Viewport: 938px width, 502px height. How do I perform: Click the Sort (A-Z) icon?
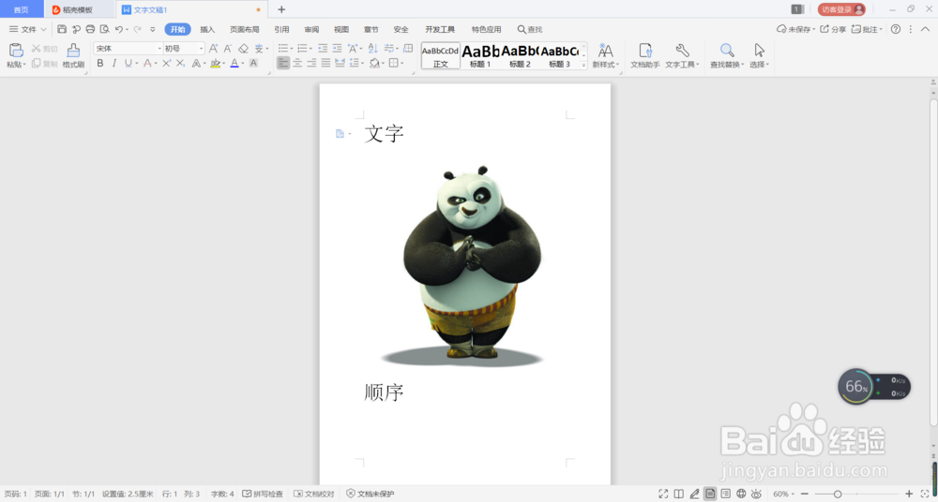(372, 49)
